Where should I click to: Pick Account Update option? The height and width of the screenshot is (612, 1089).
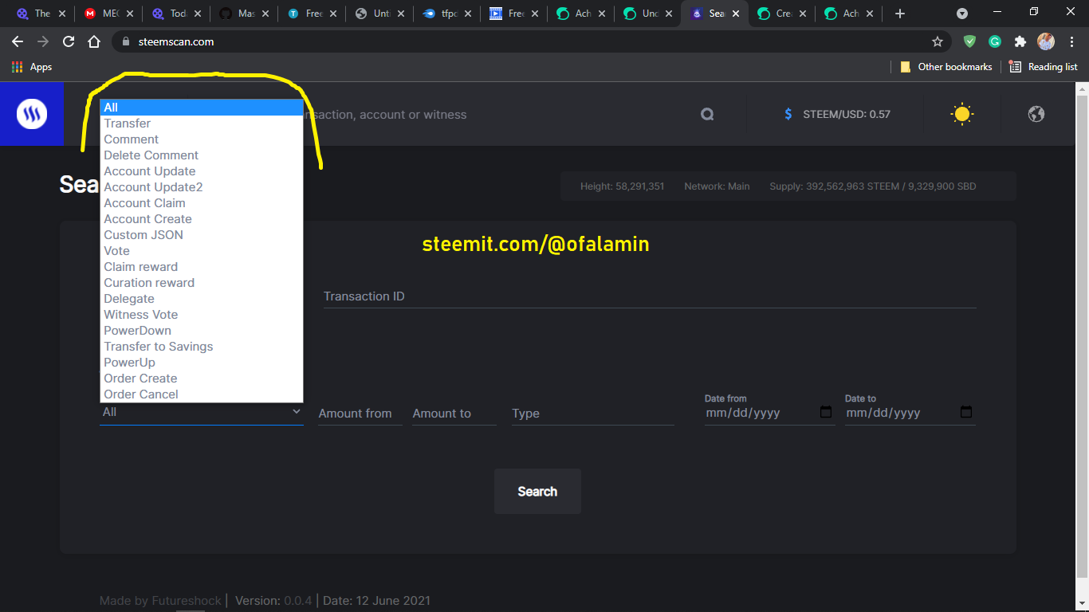[x=202, y=171]
